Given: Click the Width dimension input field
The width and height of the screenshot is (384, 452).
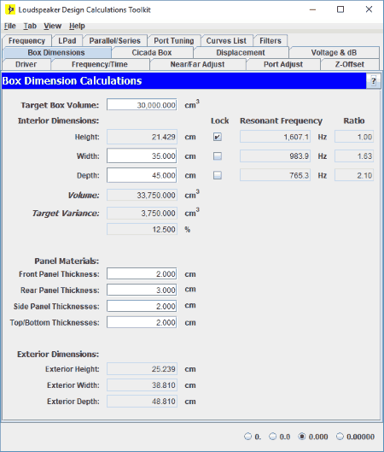Looking at the screenshot, I should (142, 156).
